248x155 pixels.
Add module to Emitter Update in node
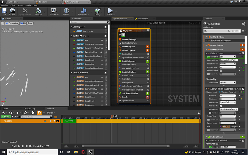pyautogui.click(x=147, y=50)
